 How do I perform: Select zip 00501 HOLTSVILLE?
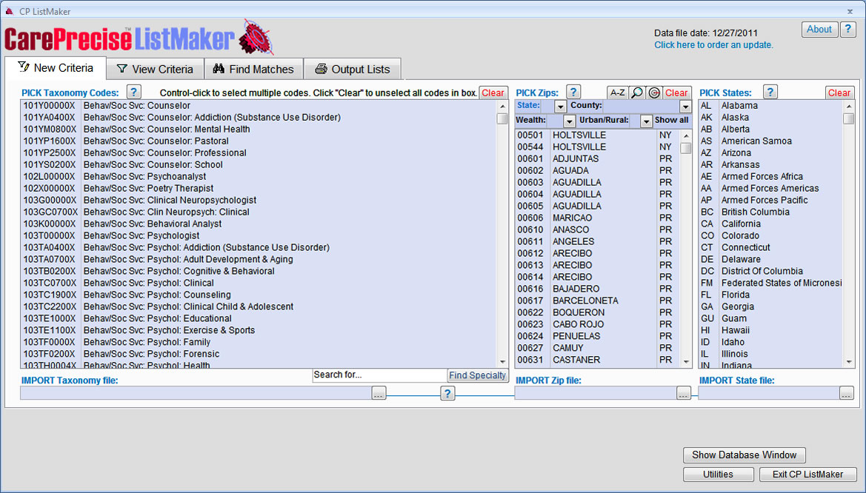pos(598,135)
